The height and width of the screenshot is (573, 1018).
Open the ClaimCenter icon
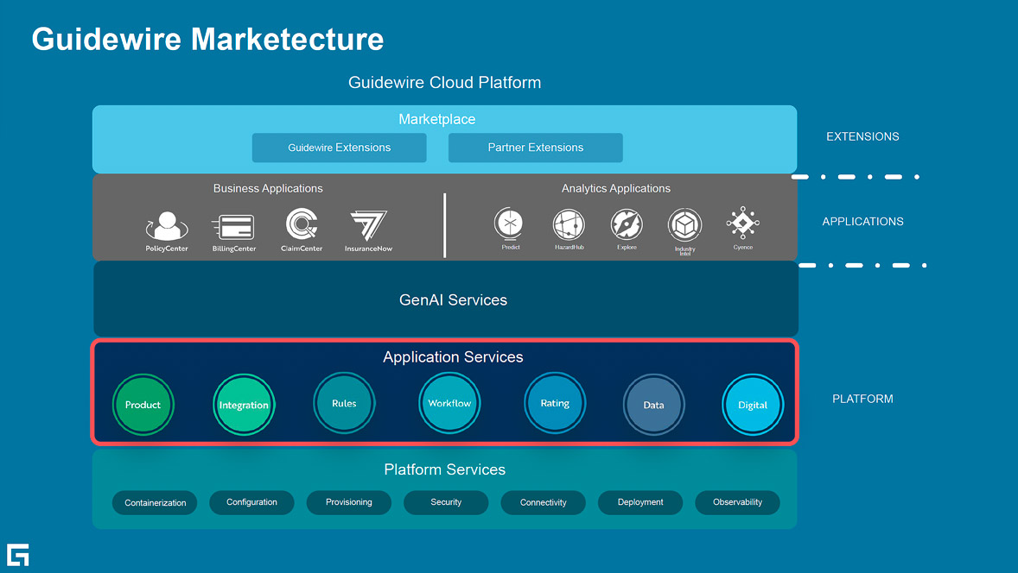pyautogui.click(x=302, y=225)
